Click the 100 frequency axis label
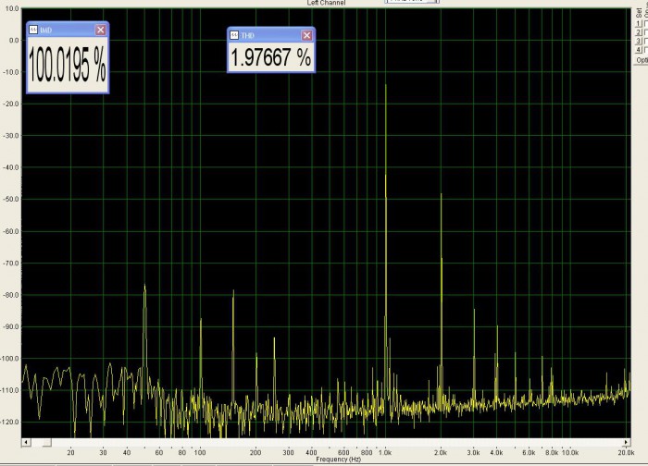 [x=200, y=452]
